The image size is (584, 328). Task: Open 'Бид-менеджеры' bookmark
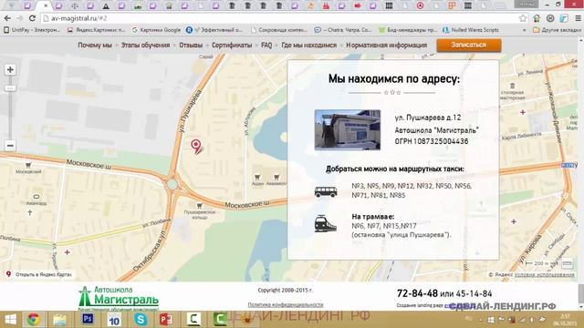point(408,30)
